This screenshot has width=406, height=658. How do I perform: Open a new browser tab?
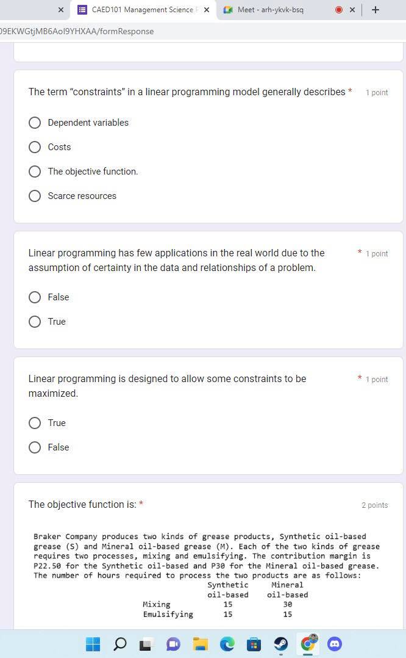click(376, 10)
